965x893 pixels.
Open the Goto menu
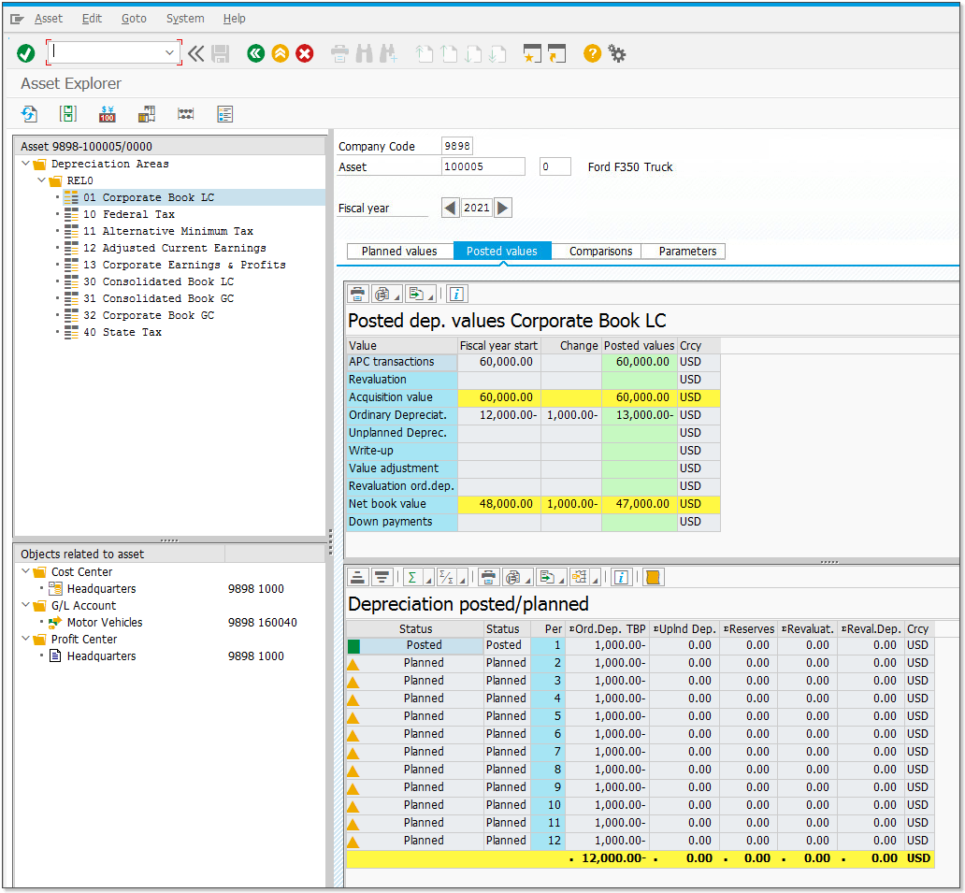coord(134,19)
